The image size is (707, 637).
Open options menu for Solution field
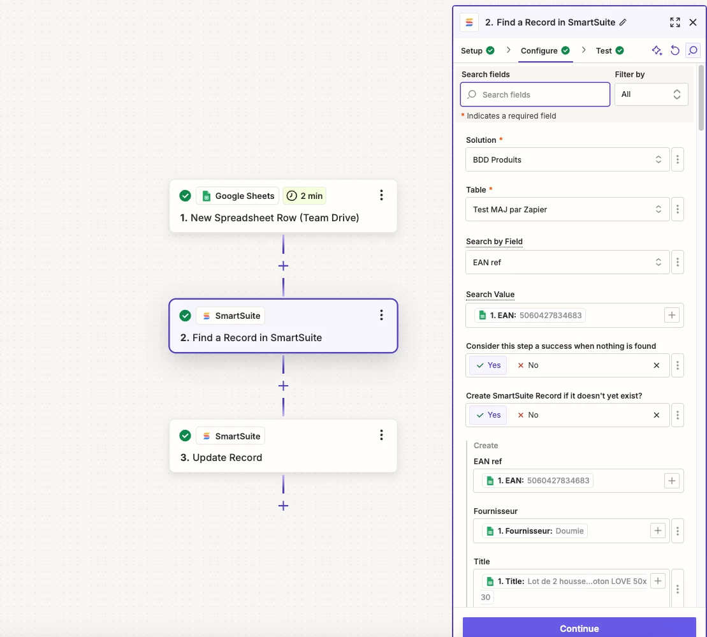click(677, 159)
